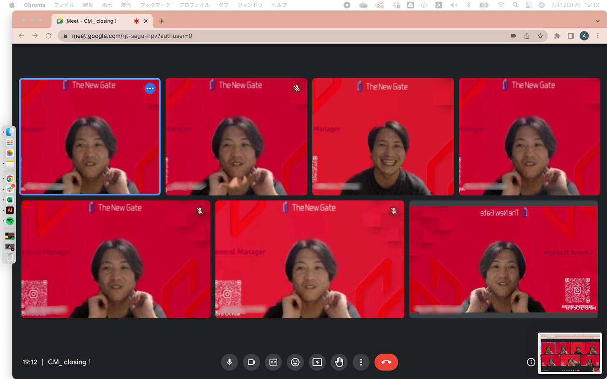Open Slack from the Dock
Viewport: 607px width, 379px height.
coord(10,189)
